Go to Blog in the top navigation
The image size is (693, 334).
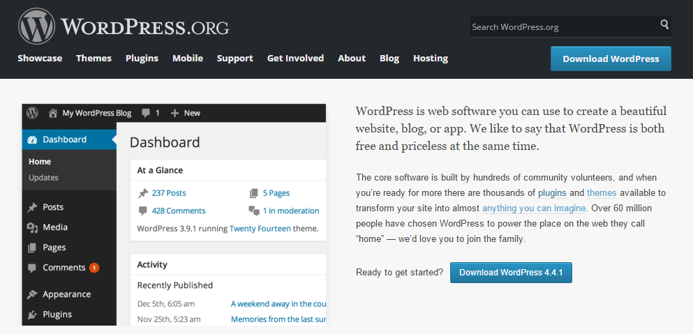(389, 59)
